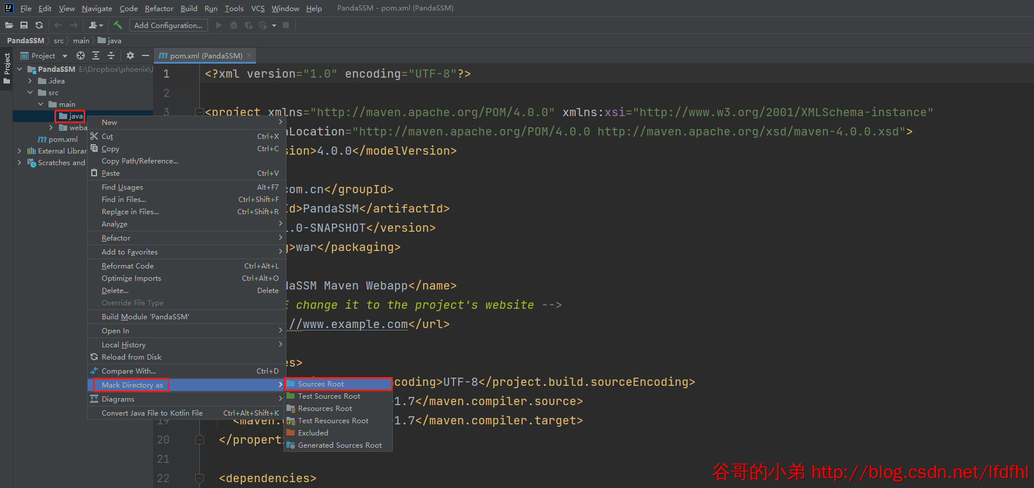Click the Run play icon
The height and width of the screenshot is (488, 1034).
pos(219,25)
